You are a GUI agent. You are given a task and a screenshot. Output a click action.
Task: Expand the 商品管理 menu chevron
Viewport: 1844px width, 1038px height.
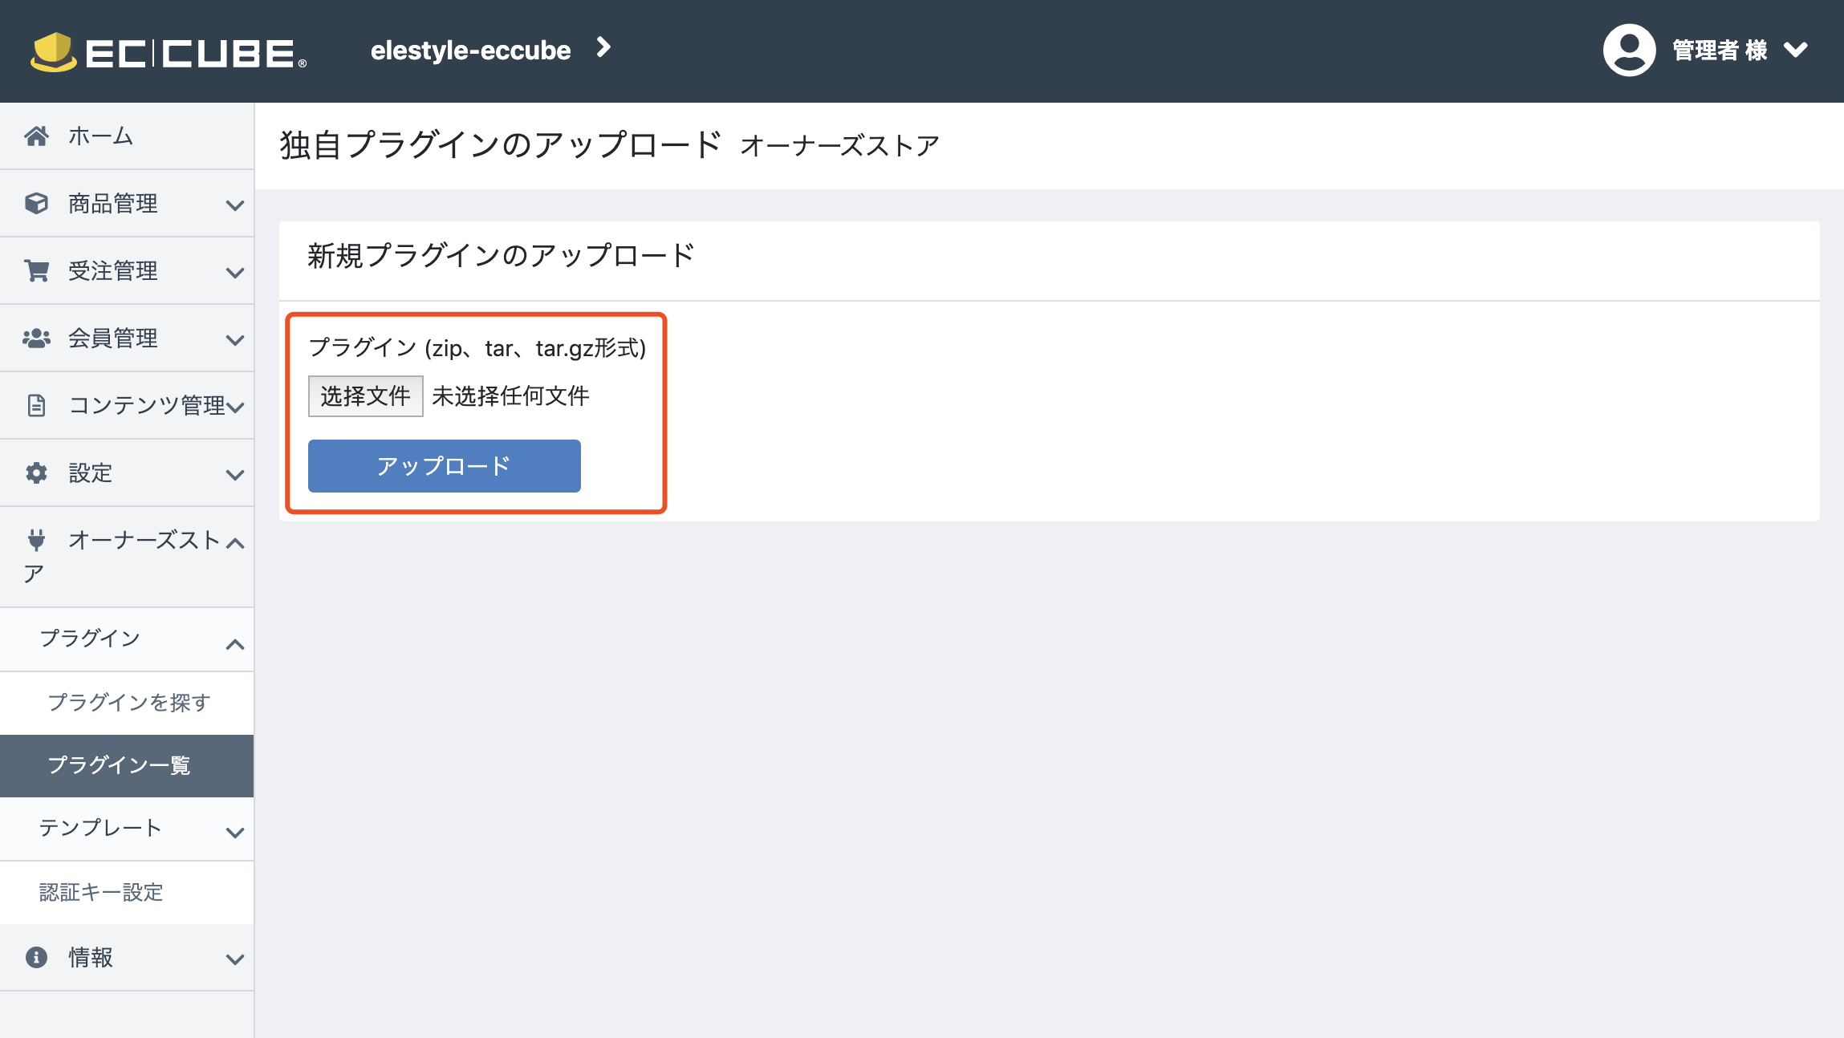[x=235, y=205]
